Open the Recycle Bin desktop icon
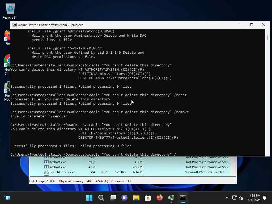 tap(10, 11)
